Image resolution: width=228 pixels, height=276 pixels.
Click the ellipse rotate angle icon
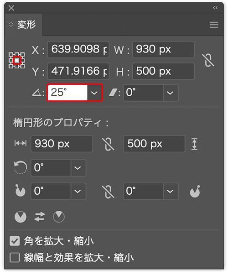point(21,167)
